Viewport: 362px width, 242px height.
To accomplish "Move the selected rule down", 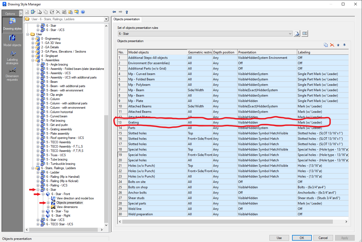I will (x=344, y=45).
